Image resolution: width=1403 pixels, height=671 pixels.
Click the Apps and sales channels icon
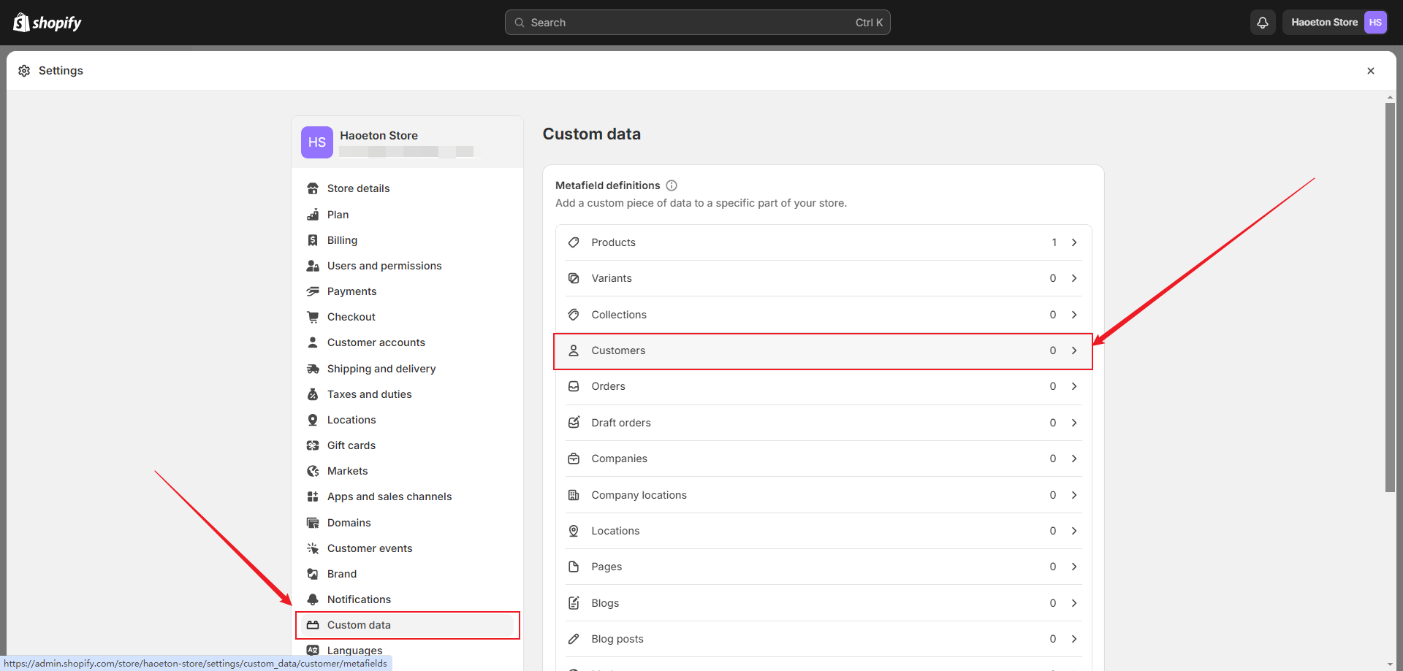pos(313,496)
